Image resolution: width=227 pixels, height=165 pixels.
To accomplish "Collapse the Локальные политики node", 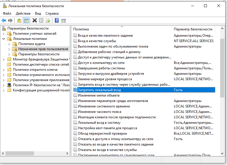I will coord(4,39).
